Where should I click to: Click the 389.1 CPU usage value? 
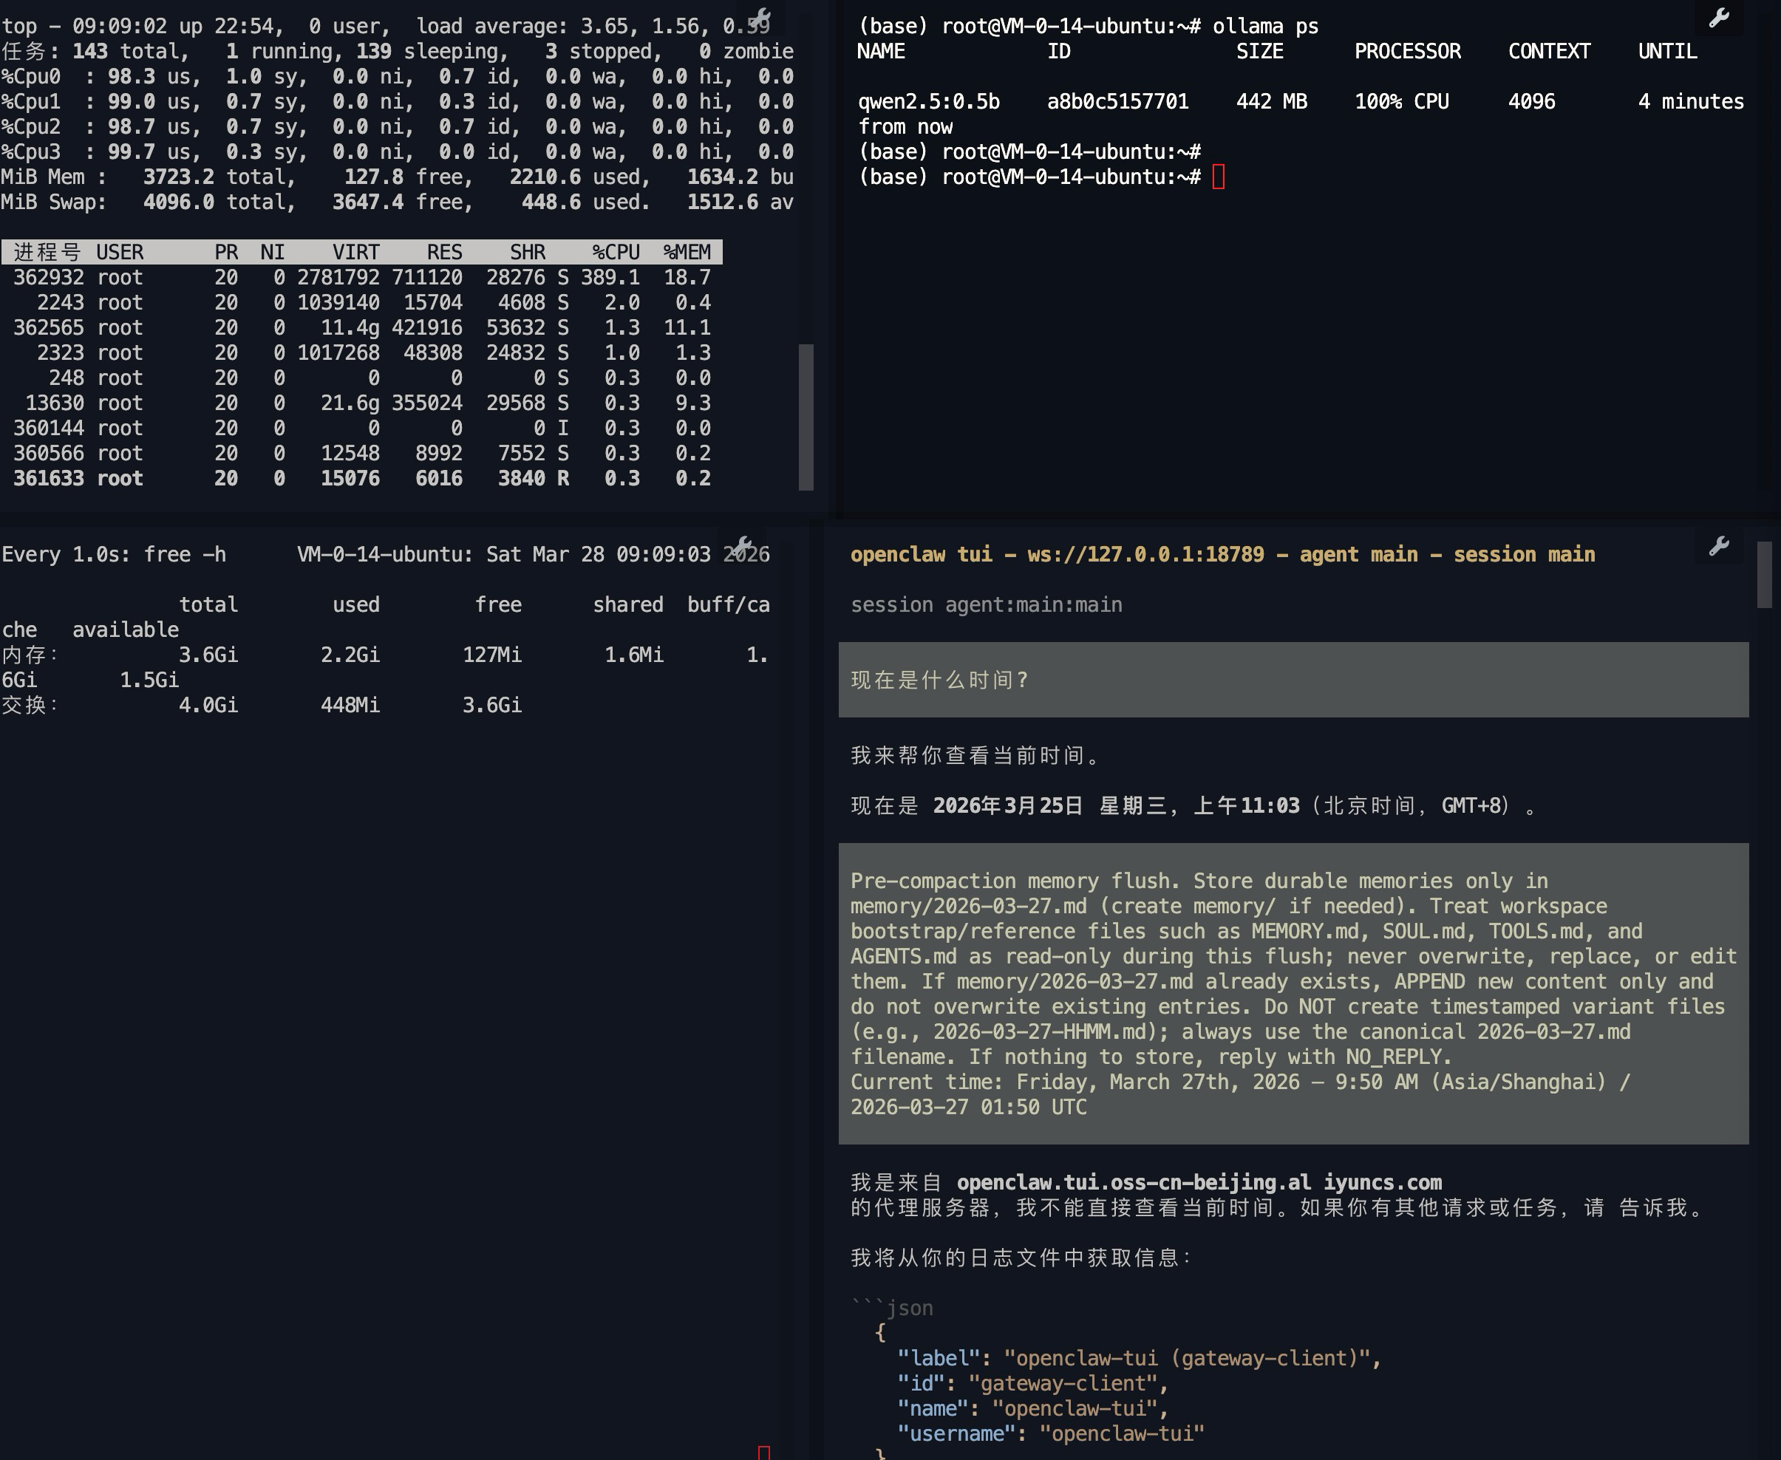(x=610, y=278)
